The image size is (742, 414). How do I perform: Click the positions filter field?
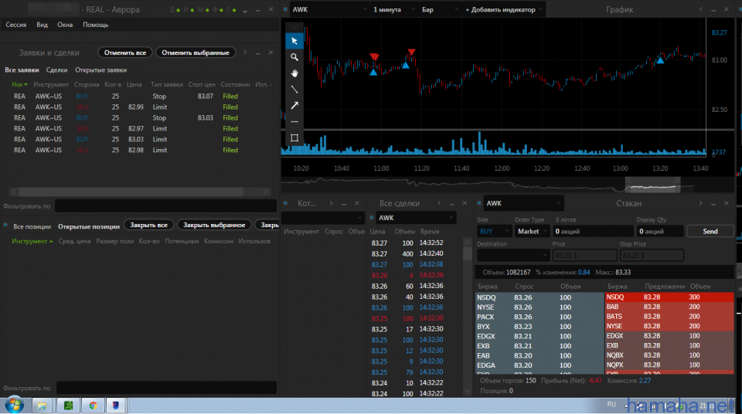pos(166,388)
